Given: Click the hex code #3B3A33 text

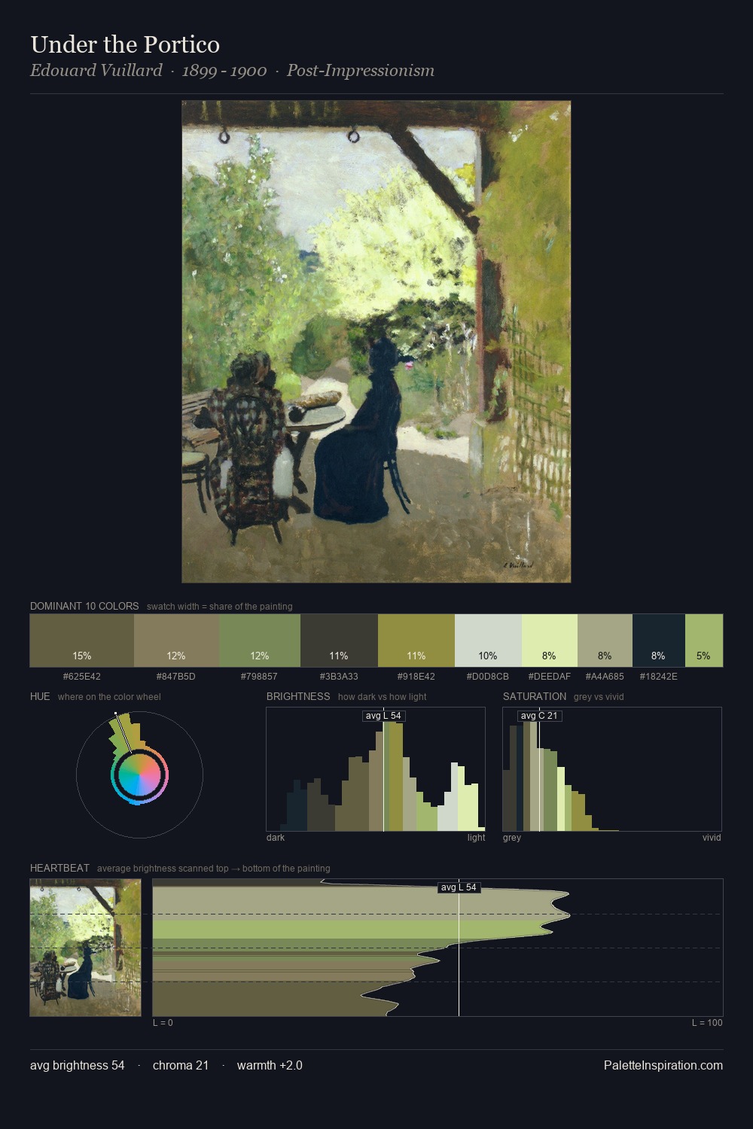Looking at the screenshot, I should tap(339, 676).
